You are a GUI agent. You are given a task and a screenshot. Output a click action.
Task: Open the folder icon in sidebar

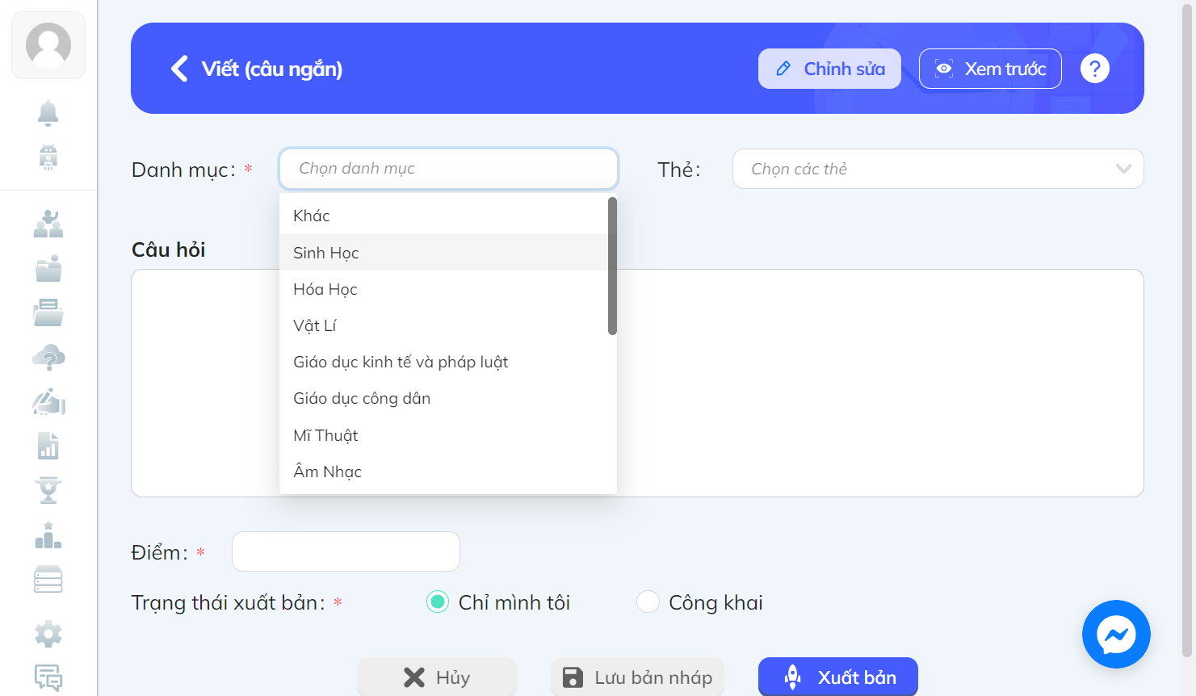click(x=48, y=268)
